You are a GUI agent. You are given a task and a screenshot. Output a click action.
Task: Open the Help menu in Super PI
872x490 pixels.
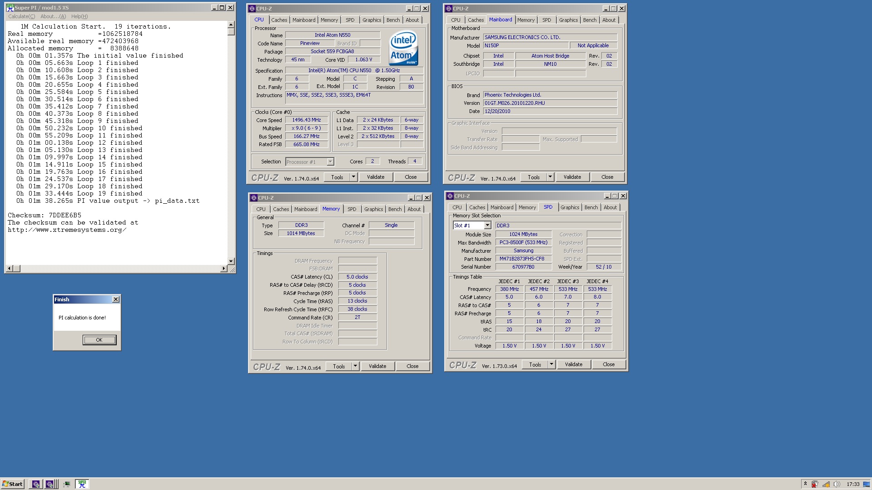point(79,16)
